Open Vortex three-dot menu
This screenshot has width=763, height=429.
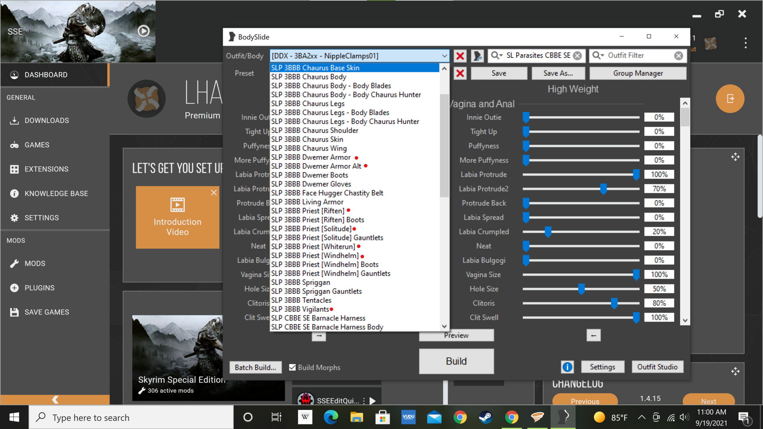746,43
